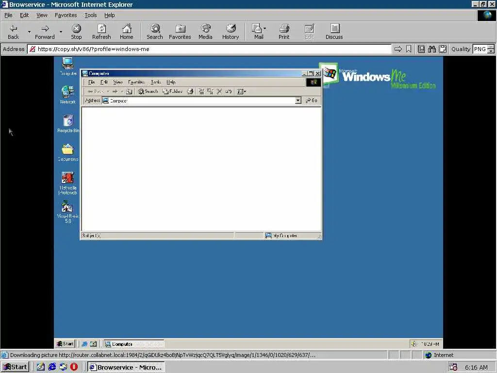Toggle the Folders pane in Computer window
Image resolution: width=497 pixels, height=373 pixels.
173,92
